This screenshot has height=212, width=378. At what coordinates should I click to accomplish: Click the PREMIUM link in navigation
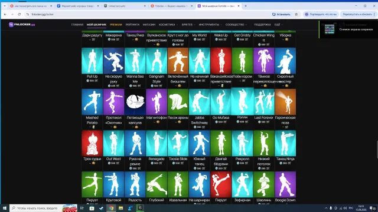click(x=116, y=25)
